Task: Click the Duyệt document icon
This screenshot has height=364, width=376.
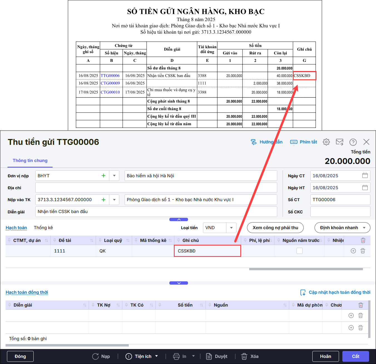Action: pos(209,357)
